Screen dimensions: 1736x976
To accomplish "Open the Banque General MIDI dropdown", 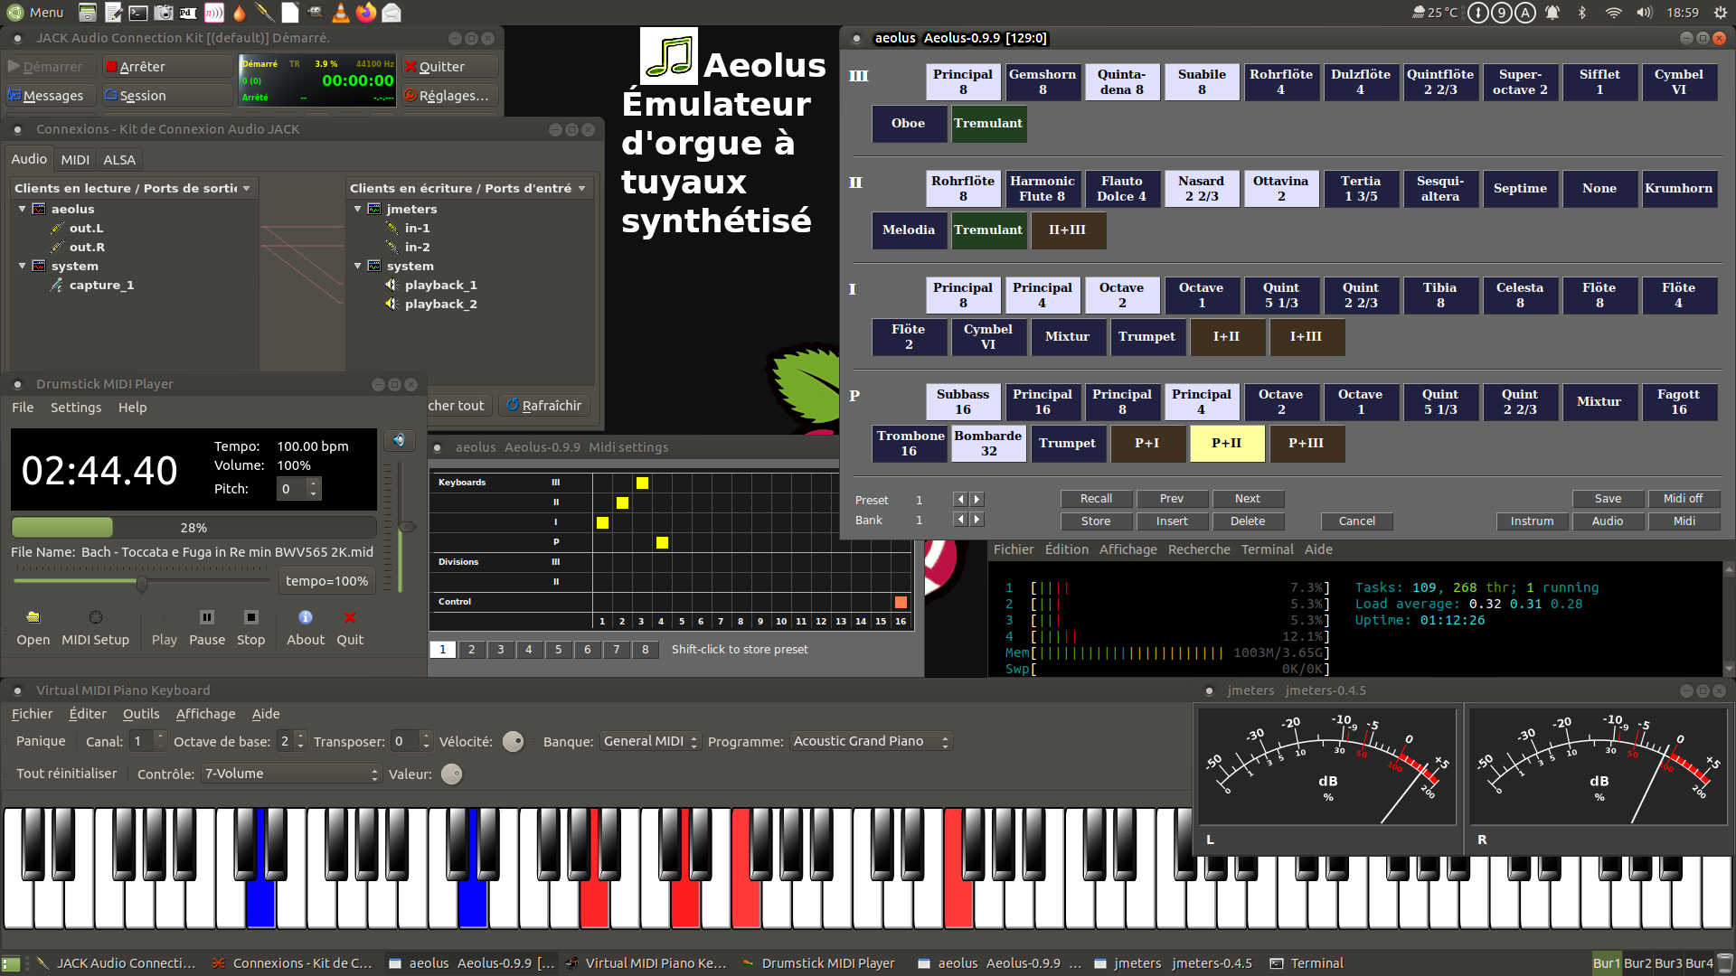I will coord(651,742).
